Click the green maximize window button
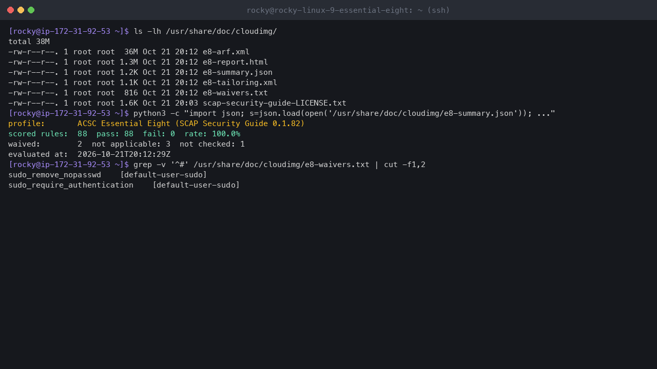This screenshot has height=369, width=657. point(31,10)
